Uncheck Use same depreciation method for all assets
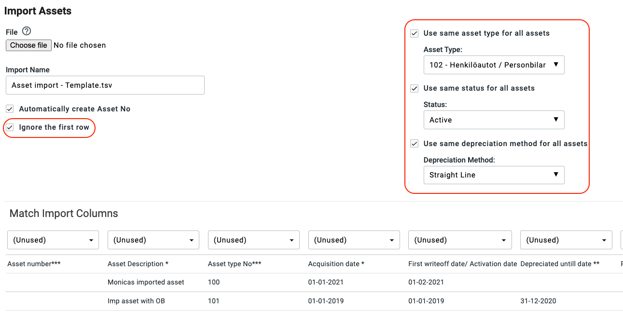Screen dimensions: 623x312 414,144
